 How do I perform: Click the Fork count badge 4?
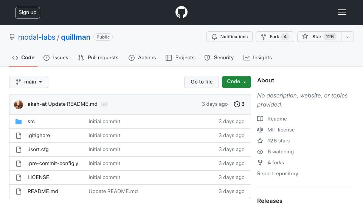285,37
